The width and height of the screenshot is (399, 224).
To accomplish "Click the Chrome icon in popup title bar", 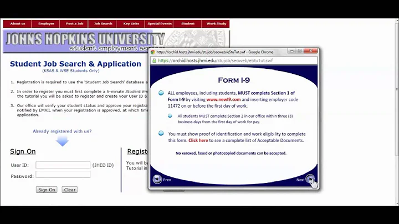I will coord(153,52).
